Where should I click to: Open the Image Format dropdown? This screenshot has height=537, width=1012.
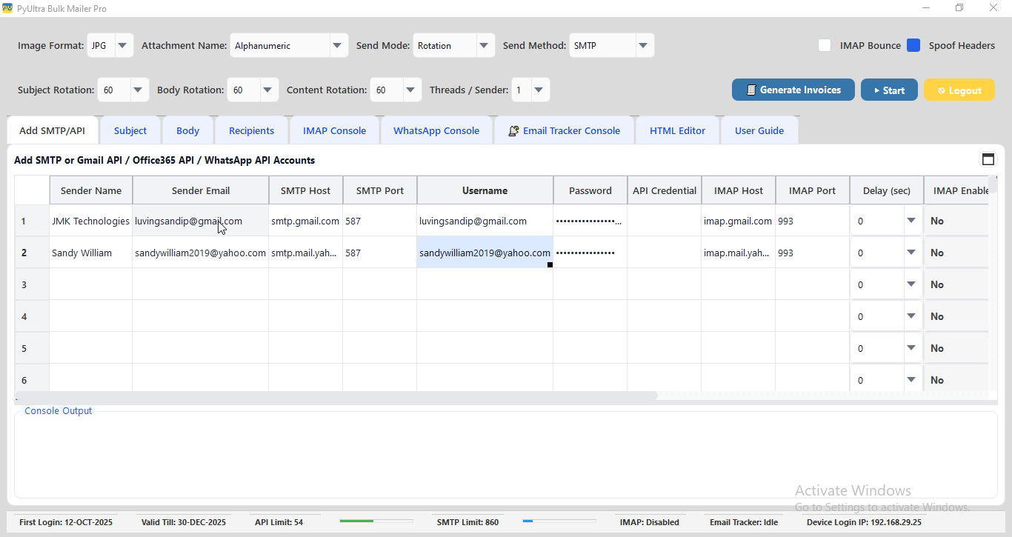coord(122,45)
